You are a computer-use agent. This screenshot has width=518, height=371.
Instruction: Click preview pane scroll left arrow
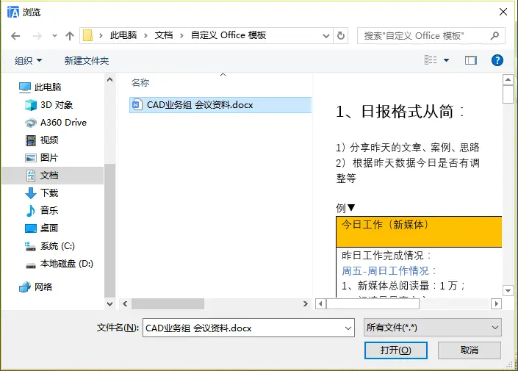[x=320, y=303]
